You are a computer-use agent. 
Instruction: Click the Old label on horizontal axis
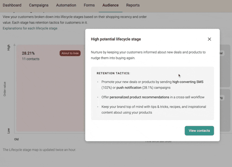click(x=16, y=139)
